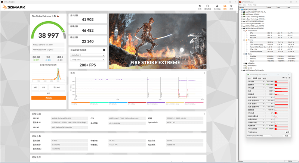The height and width of the screenshot is (163, 299).
Task: Switch to the 验证 tab in GPU-Z
Action: (x=265, y=78)
